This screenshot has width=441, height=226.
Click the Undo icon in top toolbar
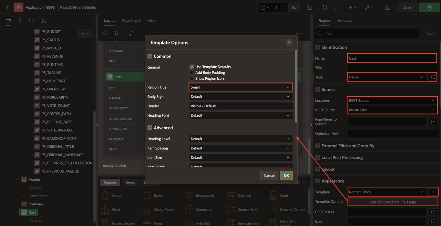[x=324, y=7]
